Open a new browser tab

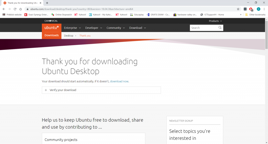click(47, 3)
